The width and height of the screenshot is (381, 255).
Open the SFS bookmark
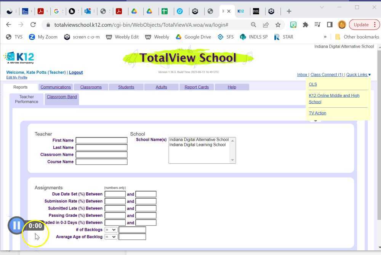tap(226, 37)
